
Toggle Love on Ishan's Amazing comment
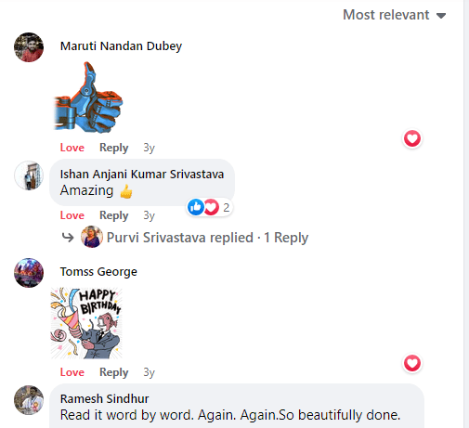click(72, 215)
